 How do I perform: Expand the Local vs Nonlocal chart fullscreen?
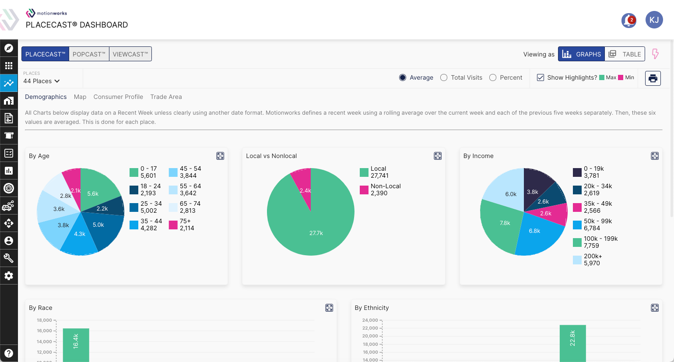pyautogui.click(x=438, y=156)
